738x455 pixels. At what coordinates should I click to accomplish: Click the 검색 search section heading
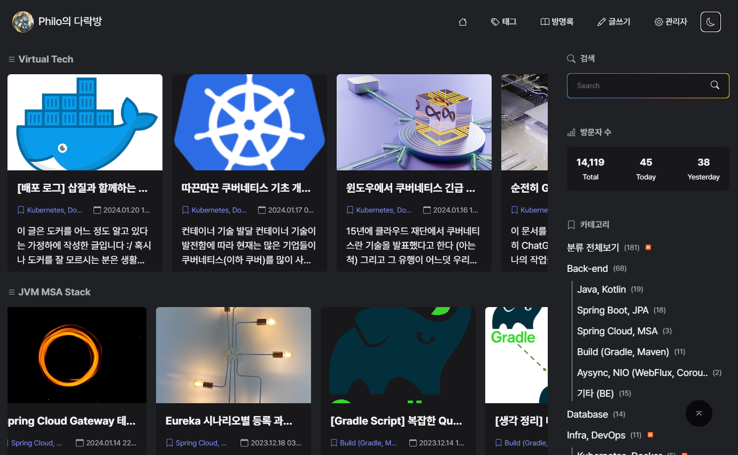coord(587,58)
